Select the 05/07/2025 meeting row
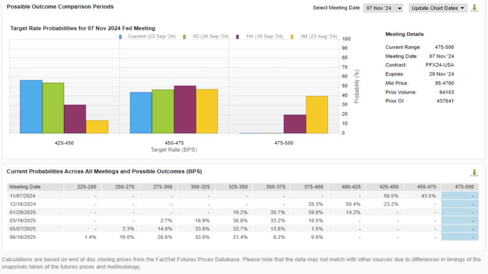Viewport: 488px width, 274px height. point(243,229)
